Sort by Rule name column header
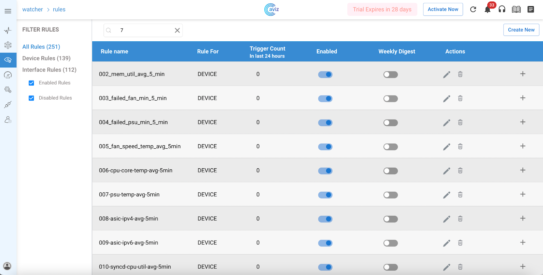This screenshot has width=543, height=275. pos(114,51)
